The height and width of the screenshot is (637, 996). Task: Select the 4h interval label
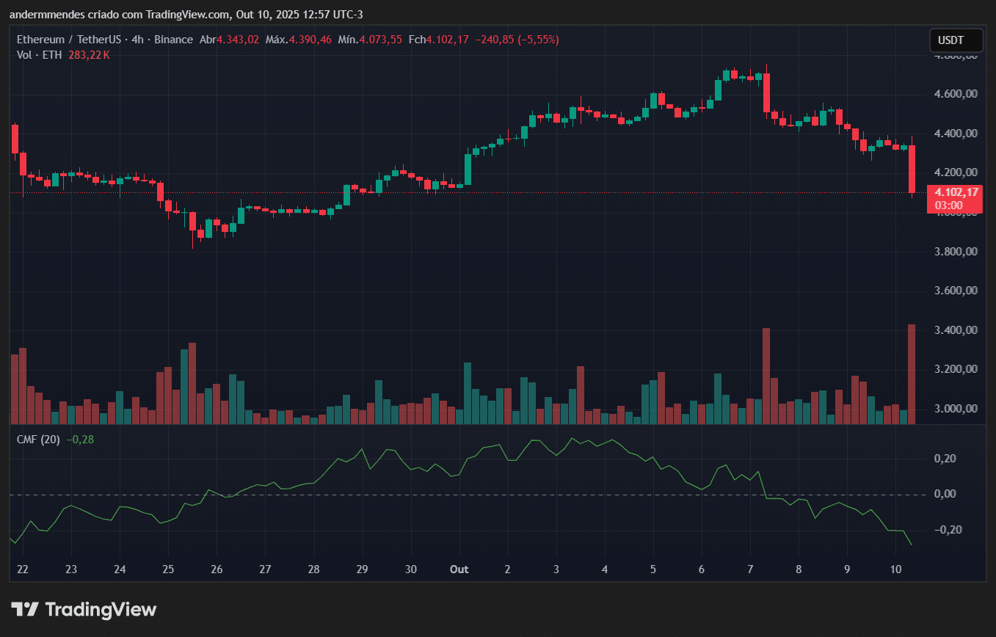tap(137, 40)
